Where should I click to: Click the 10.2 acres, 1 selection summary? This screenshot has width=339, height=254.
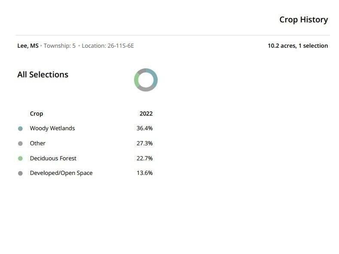pos(298,46)
